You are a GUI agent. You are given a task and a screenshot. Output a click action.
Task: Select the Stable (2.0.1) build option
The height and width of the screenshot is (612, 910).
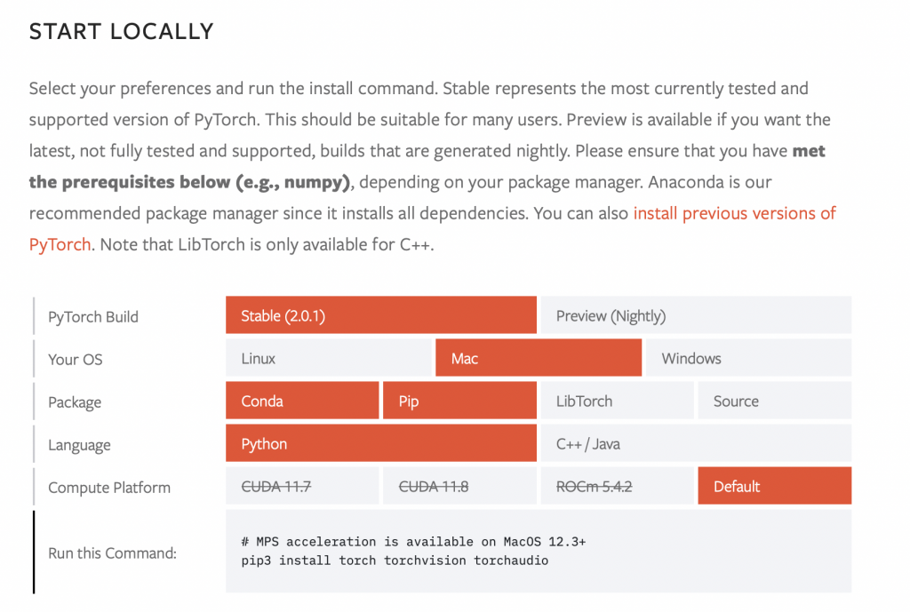point(380,315)
